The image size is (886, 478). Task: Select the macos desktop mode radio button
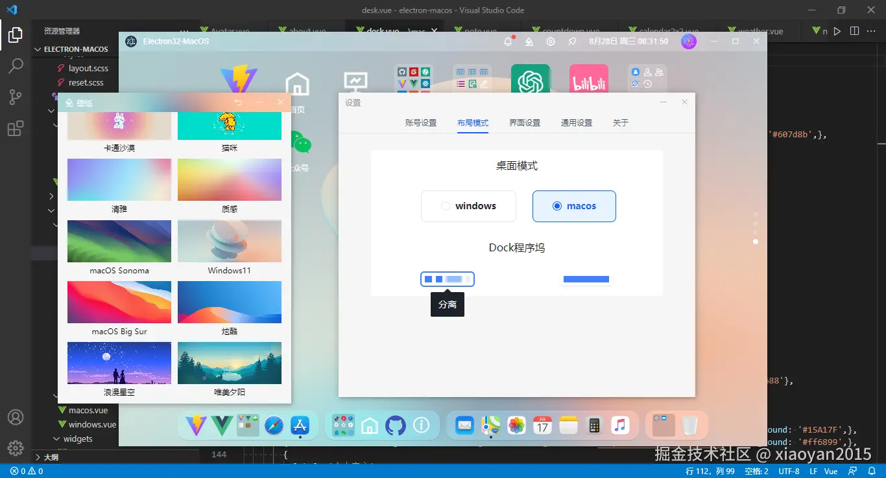coord(557,206)
